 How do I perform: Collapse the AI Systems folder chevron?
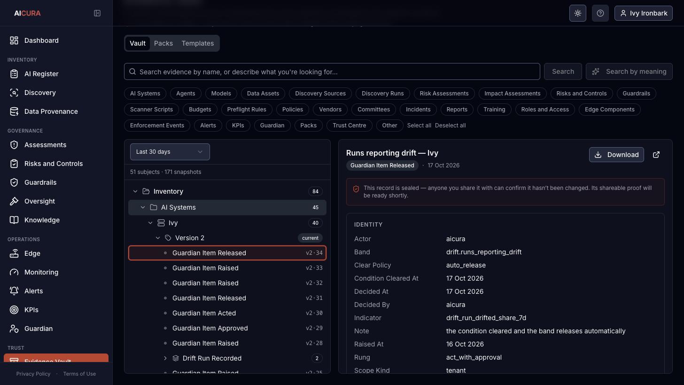143,207
